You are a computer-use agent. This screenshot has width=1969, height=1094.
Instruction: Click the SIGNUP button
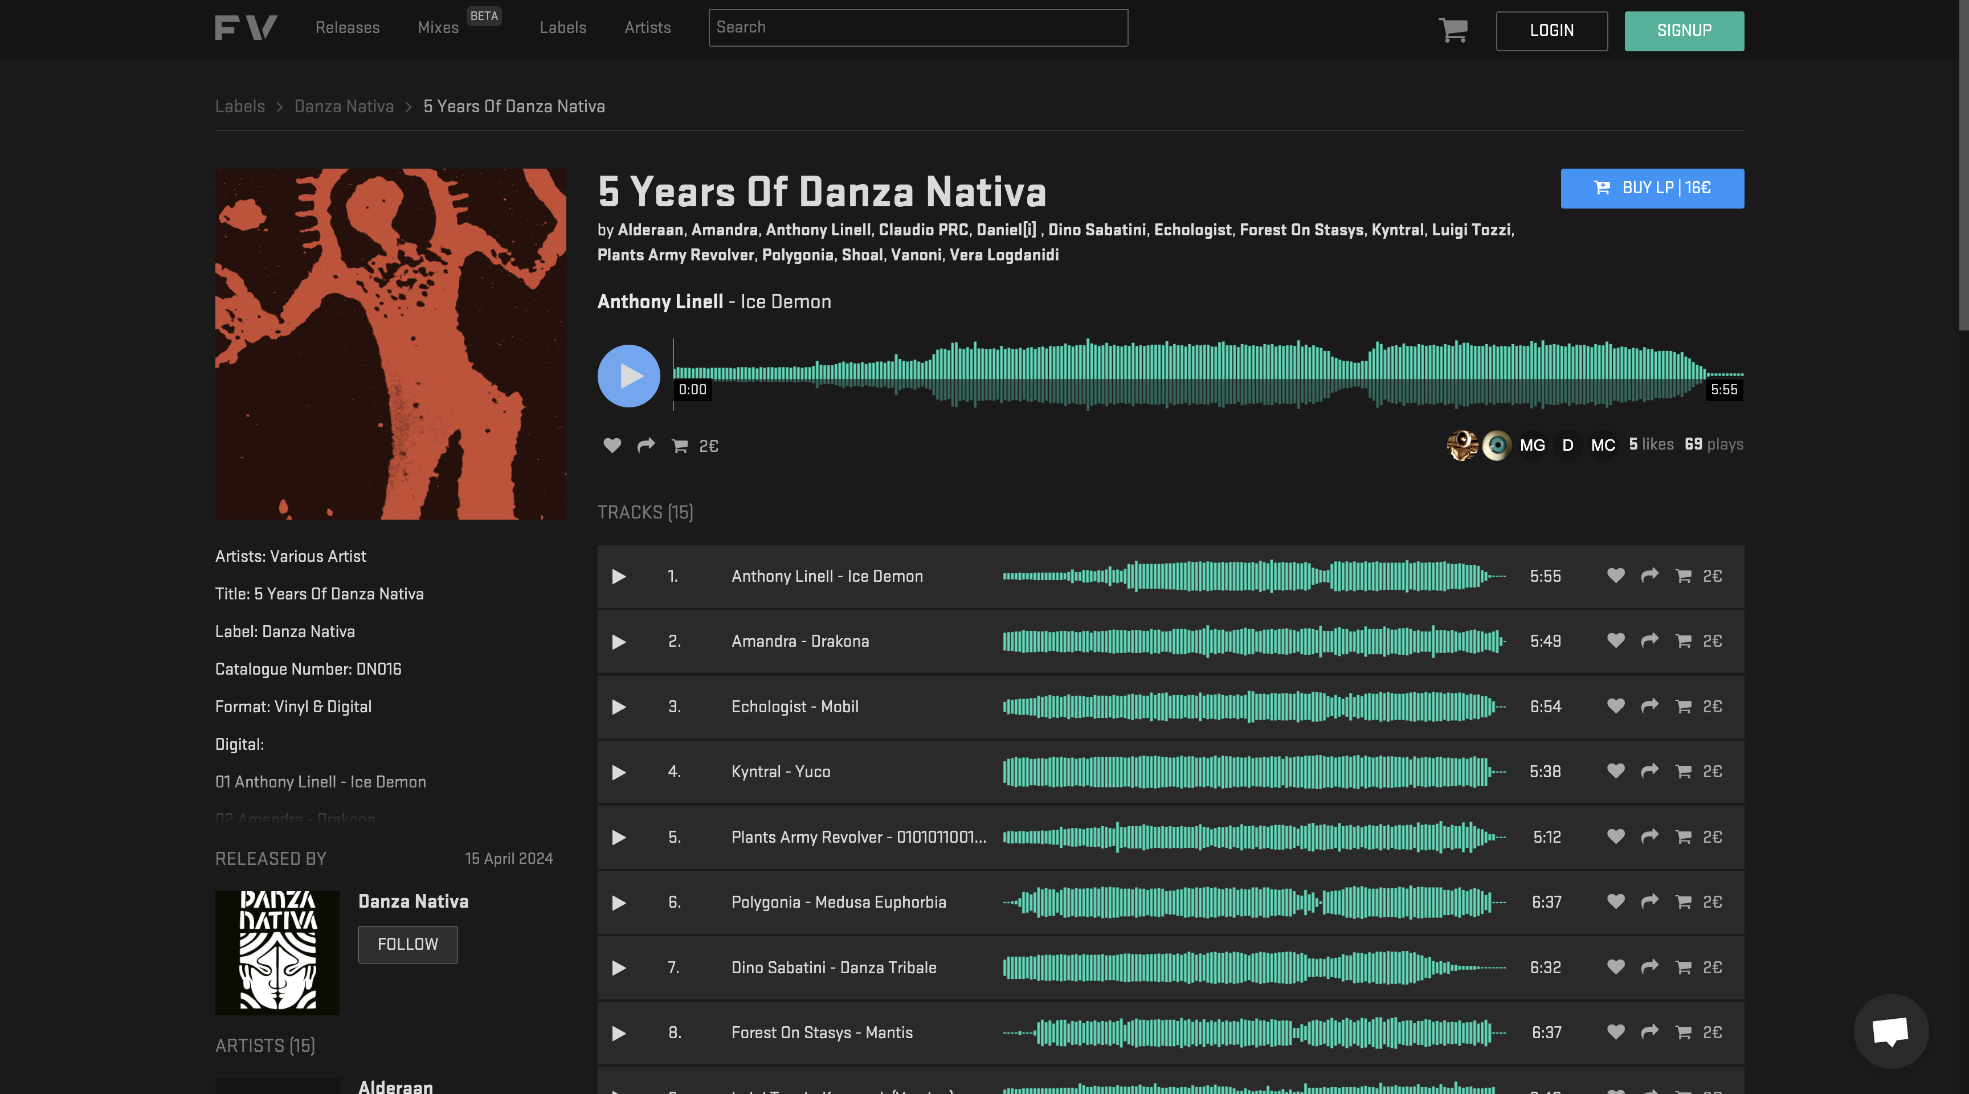pos(1684,31)
